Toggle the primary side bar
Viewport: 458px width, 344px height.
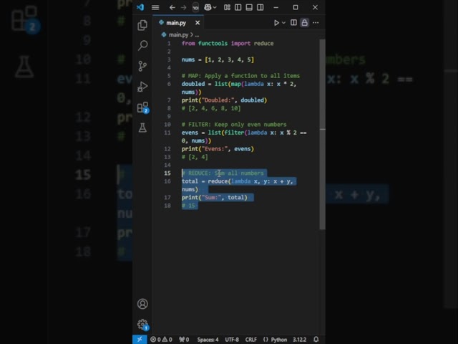[x=238, y=7]
